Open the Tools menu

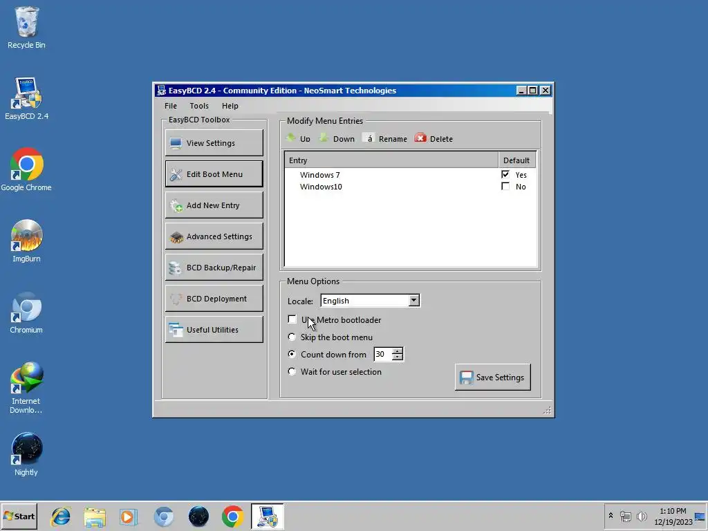pos(199,106)
